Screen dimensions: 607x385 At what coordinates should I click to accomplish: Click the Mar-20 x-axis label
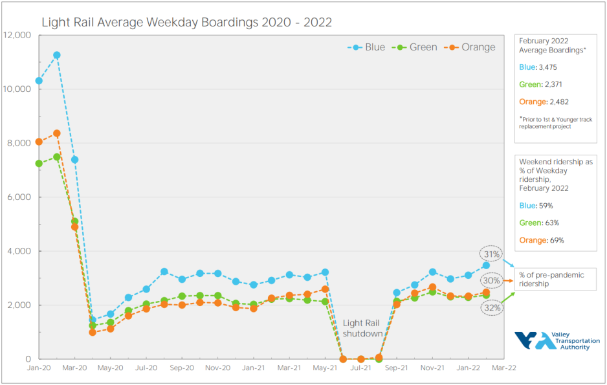click(x=74, y=368)
